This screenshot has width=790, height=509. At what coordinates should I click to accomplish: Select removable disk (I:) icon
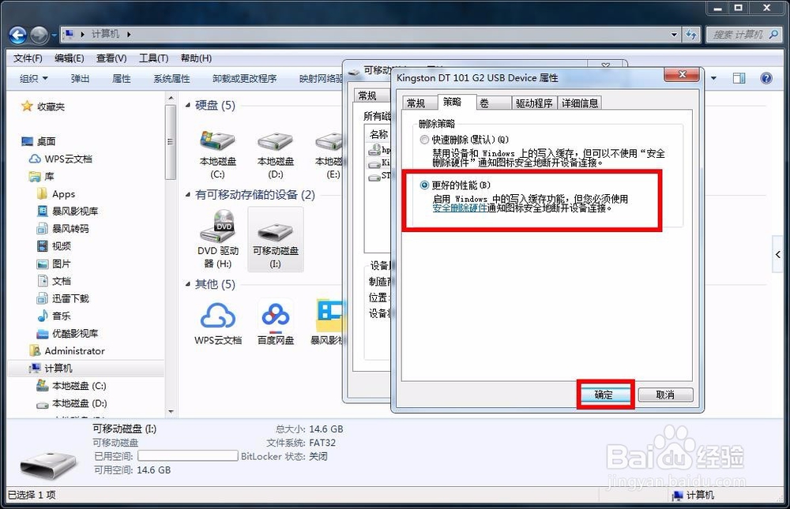tap(276, 240)
